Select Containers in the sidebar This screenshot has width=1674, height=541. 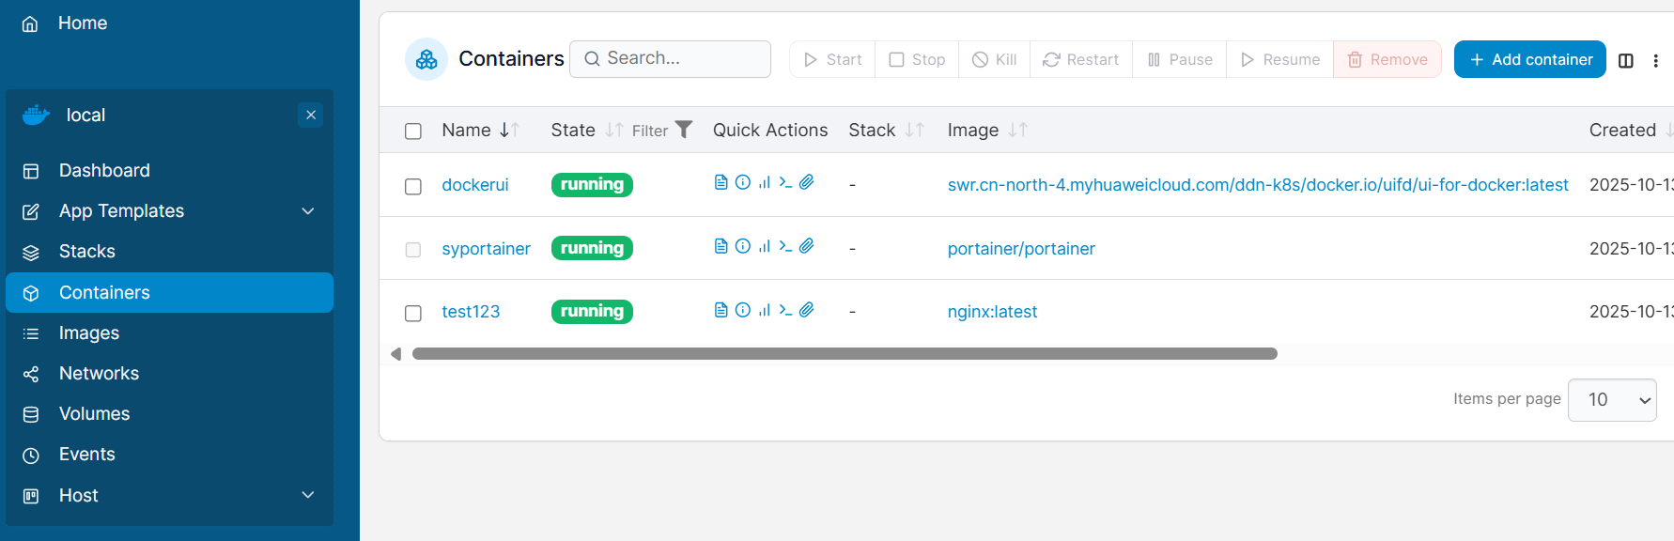pyautogui.click(x=169, y=292)
